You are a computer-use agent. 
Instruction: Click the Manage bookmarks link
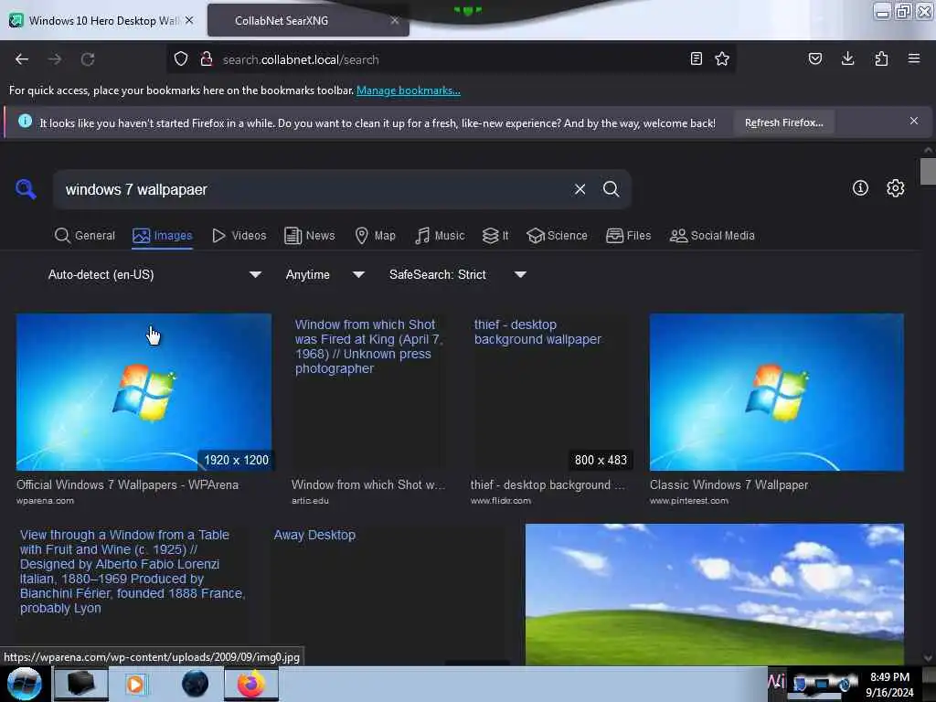tap(409, 90)
